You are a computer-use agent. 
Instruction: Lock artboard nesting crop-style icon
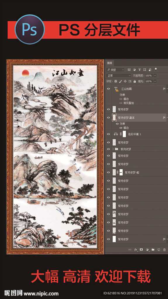tap(130, 81)
